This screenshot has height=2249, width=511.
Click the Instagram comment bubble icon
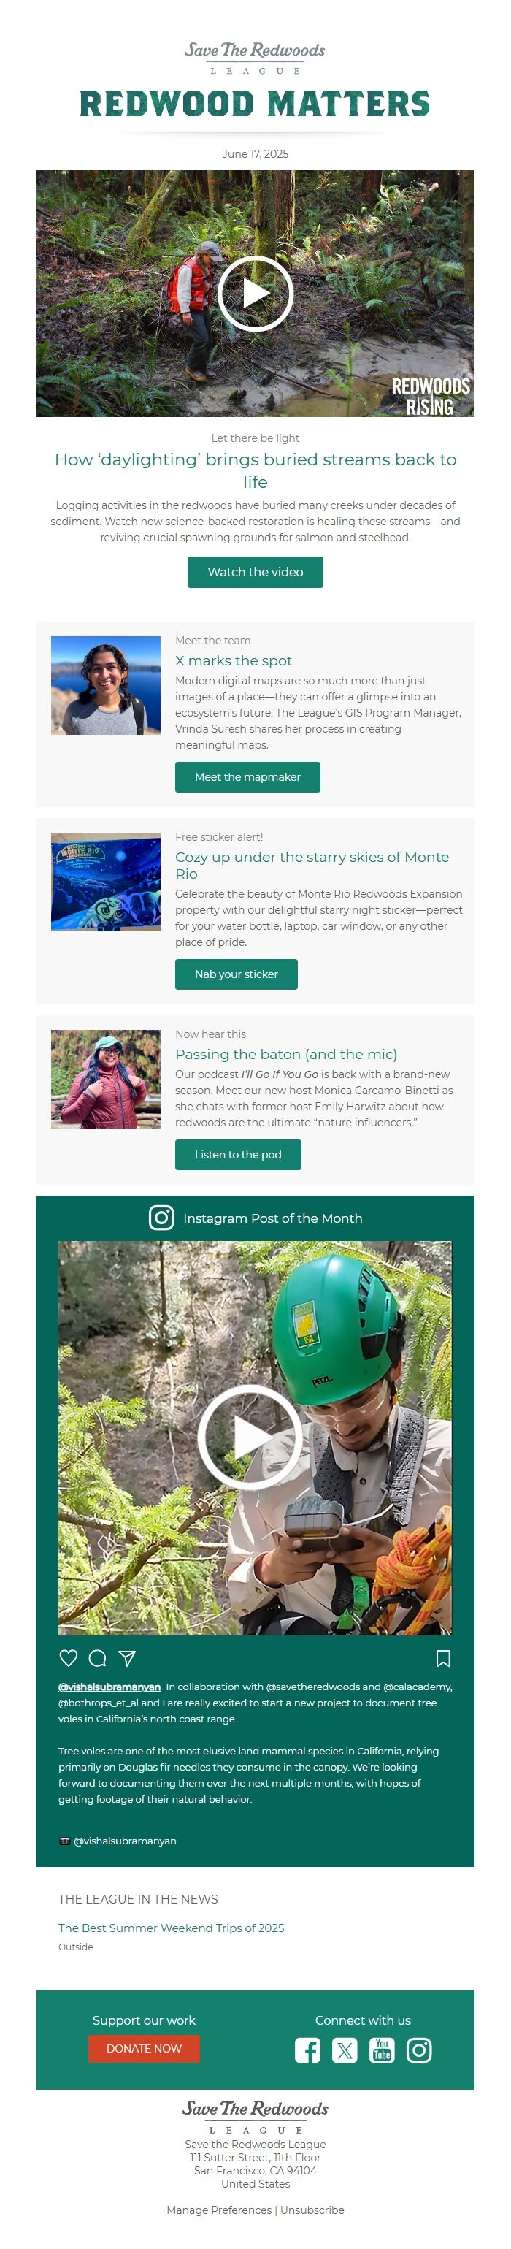point(98,1658)
